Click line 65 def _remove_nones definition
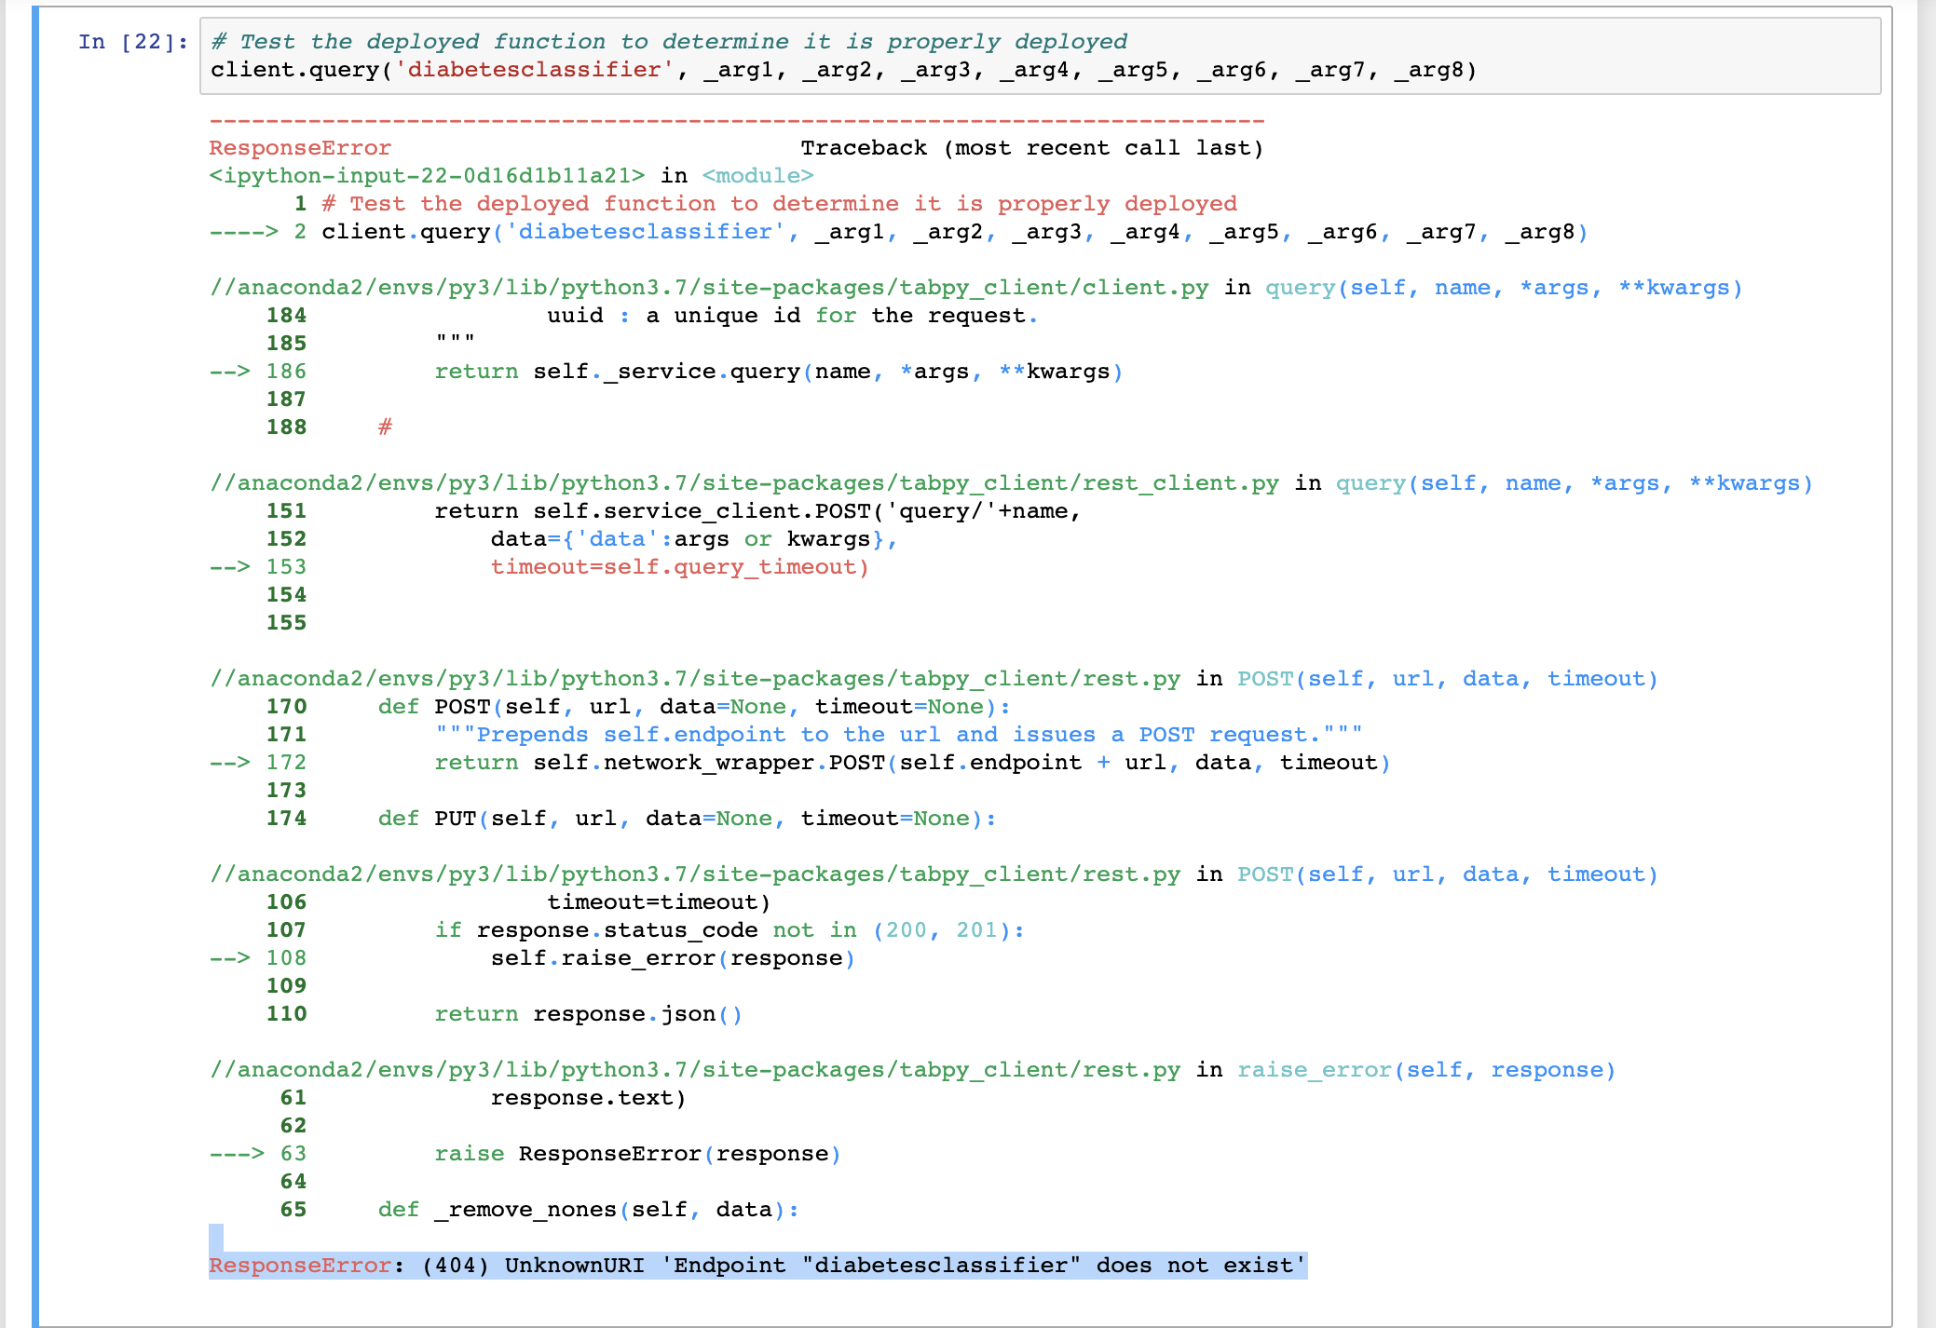The height and width of the screenshot is (1328, 1936). [588, 1210]
